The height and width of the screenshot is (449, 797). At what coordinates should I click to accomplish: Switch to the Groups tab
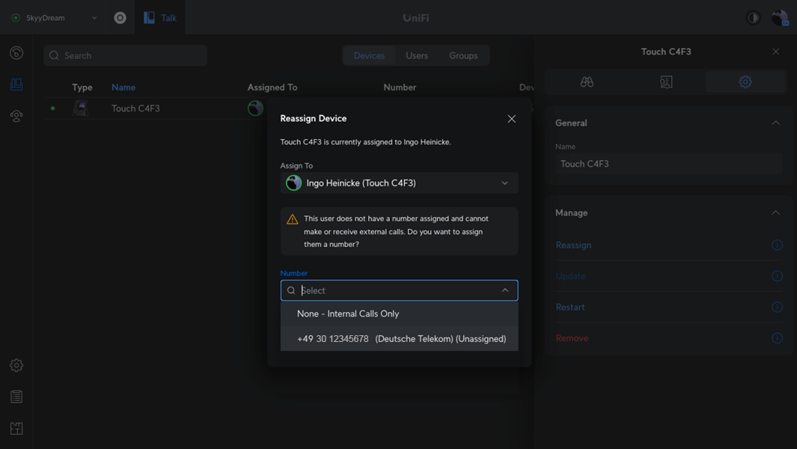pyautogui.click(x=463, y=55)
